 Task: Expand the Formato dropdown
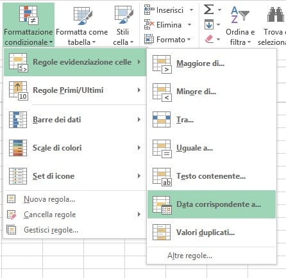tap(189, 40)
